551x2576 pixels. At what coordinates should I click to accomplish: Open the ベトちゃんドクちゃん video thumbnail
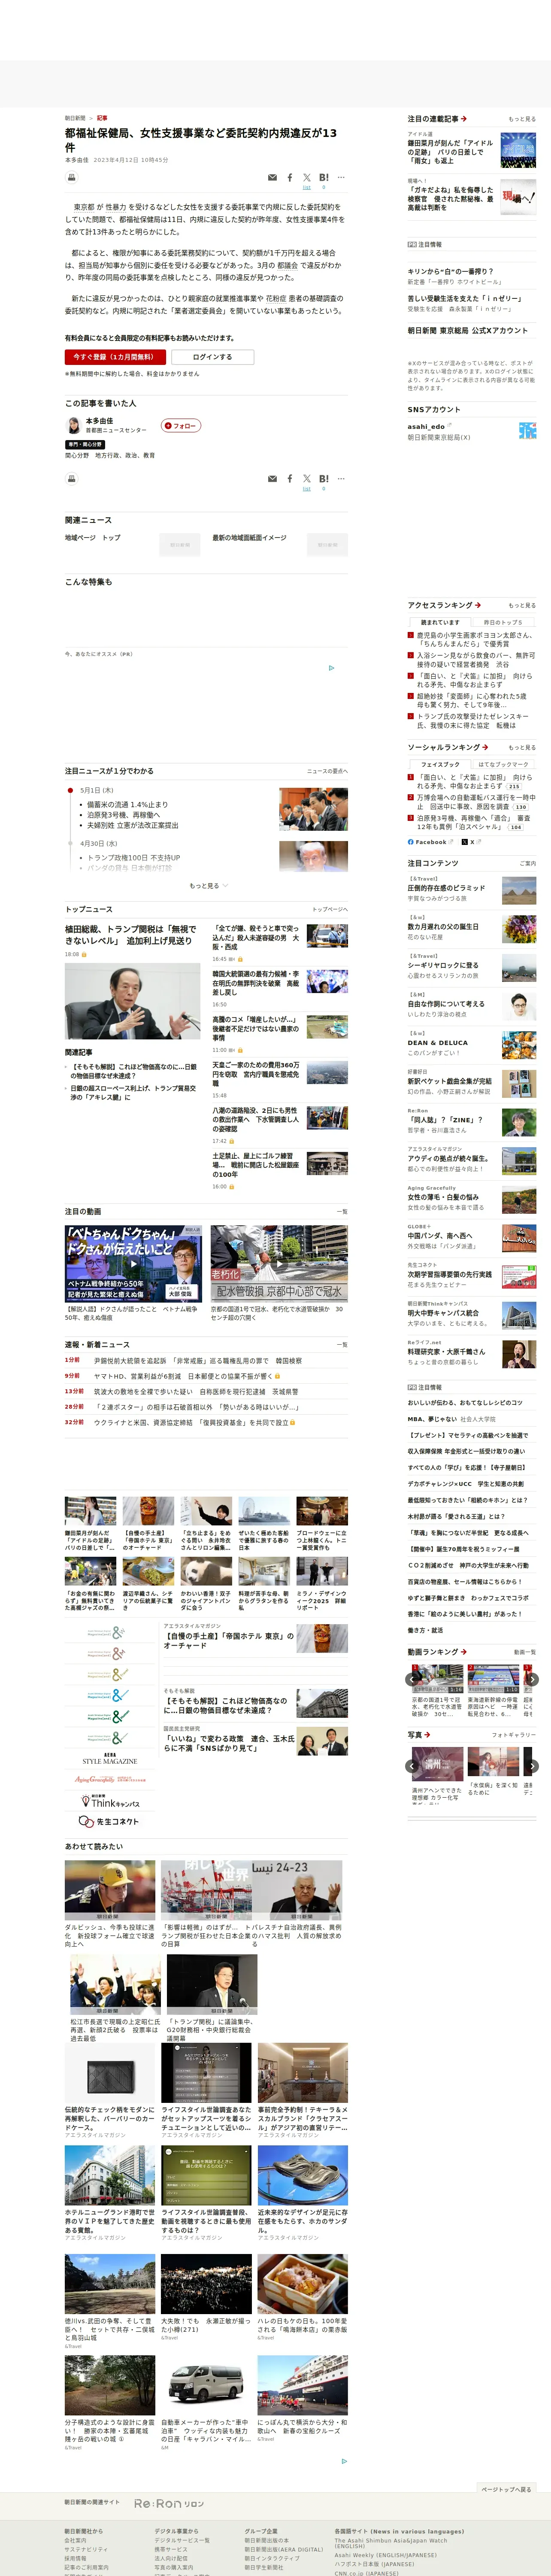click(133, 1264)
